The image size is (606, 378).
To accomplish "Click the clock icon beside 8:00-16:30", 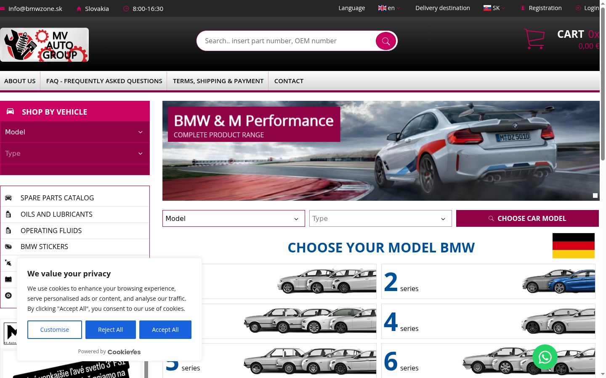I will pos(126,8).
